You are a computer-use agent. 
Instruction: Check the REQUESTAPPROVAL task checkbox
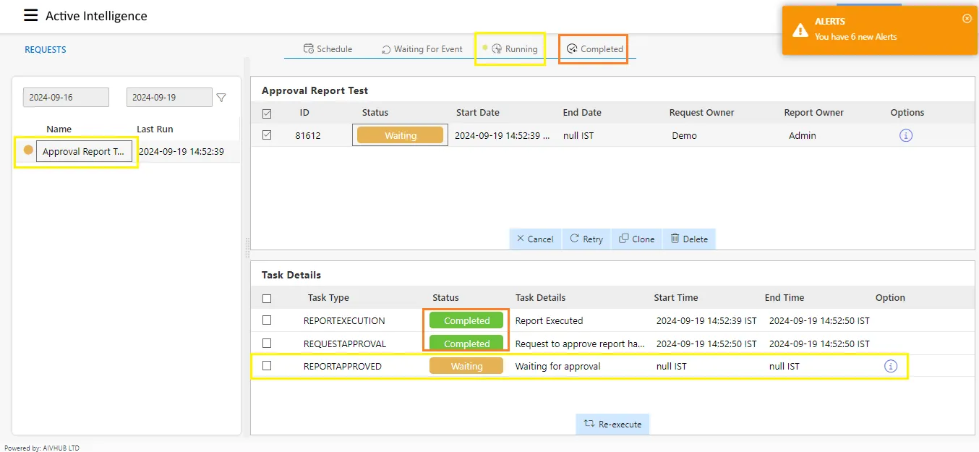tap(267, 344)
